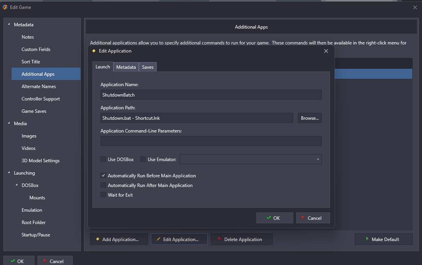Uncheck Automatically Run Before Main Application
422x265 pixels.
click(x=103, y=175)
